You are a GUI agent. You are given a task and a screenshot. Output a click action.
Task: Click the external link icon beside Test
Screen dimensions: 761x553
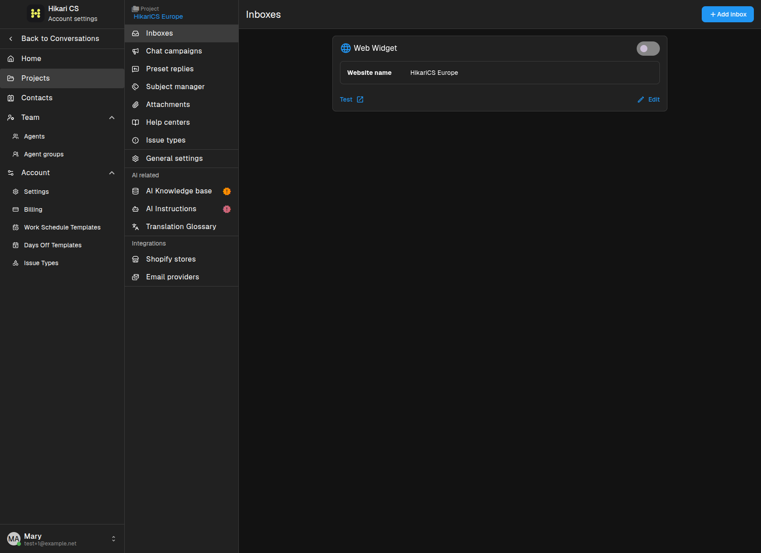360,100
